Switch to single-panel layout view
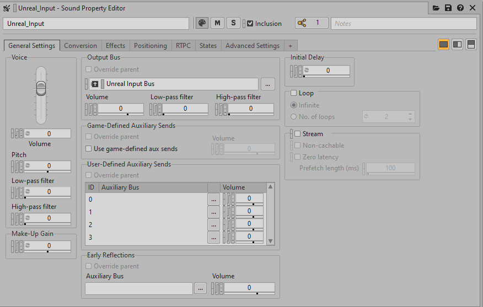This screenshot has width=483, height=307. click(443, 45)
